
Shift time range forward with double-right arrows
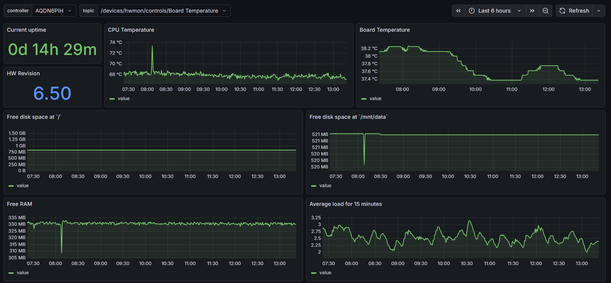tap(532, 11)
